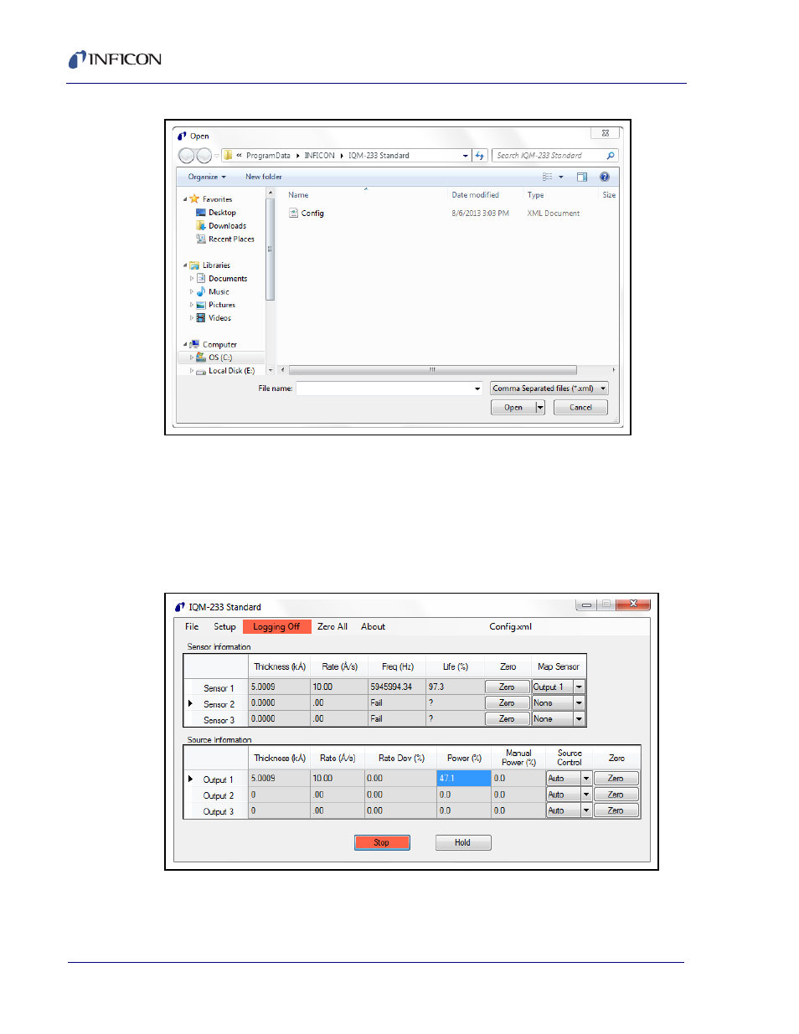
Task: Click the search magnifier icon
Action: click(611, 156)
